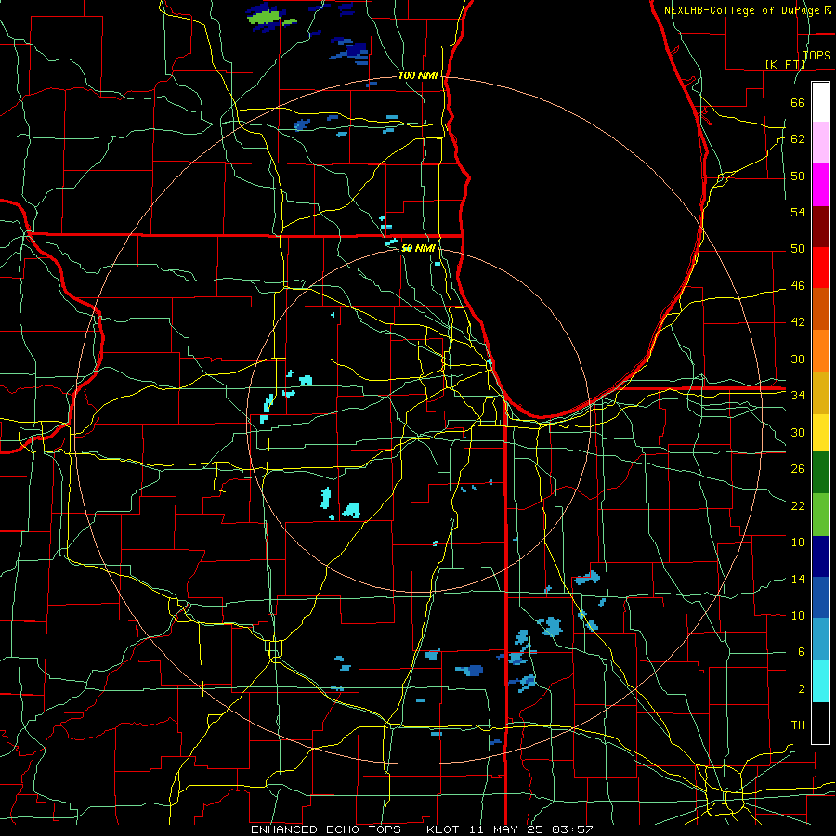Click the 46 value on the legend scale
The width and height of the screenshot is (836, 836).
coord(798,286)
